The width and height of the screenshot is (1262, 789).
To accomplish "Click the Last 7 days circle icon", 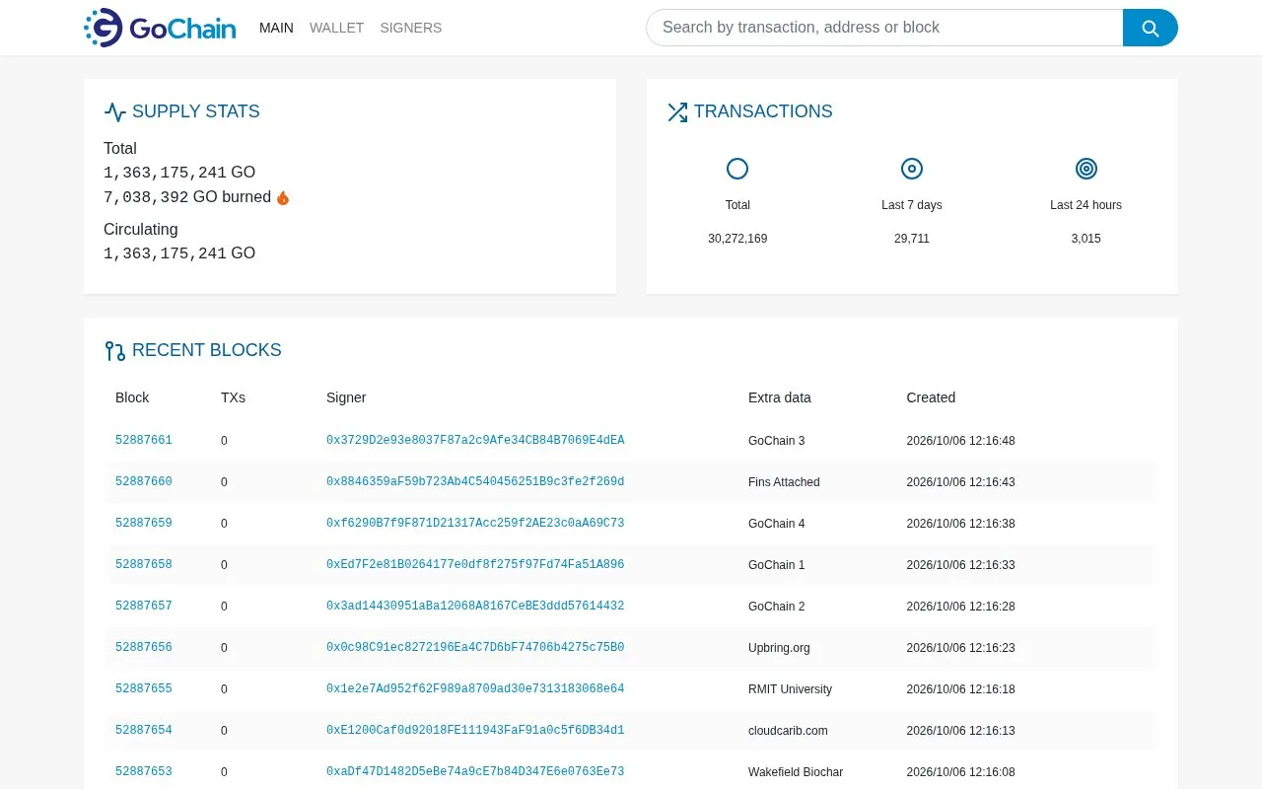I will [x=912, y=169].
